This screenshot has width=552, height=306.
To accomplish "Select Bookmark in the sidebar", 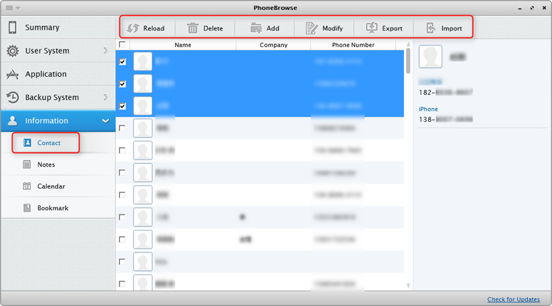I will [52, 208].
